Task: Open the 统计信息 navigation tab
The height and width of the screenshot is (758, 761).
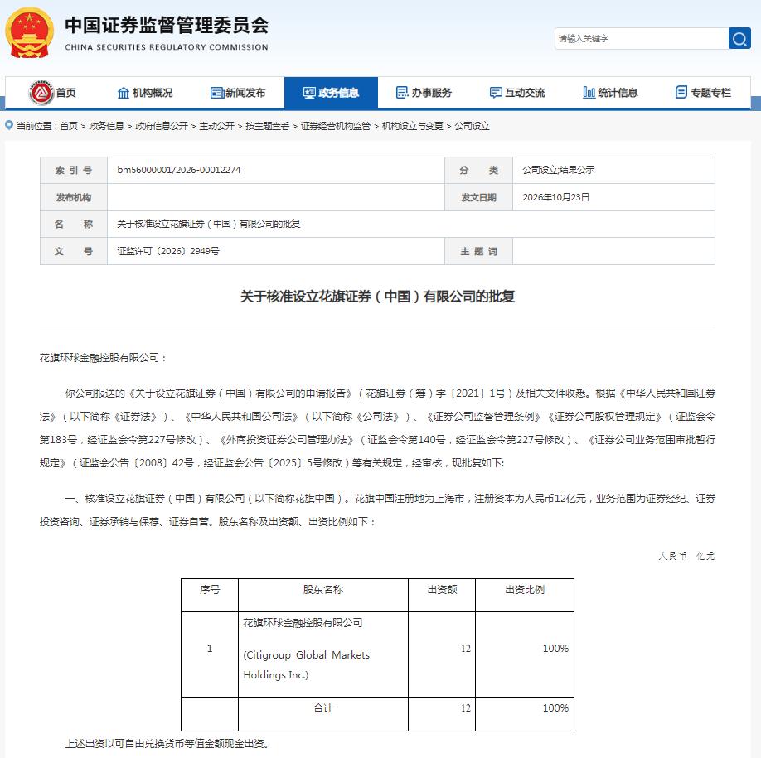Action: [611, 93]
